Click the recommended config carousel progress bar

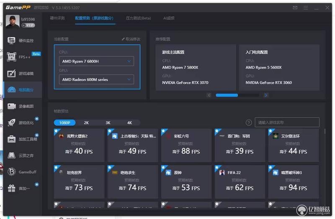coord(237,95)
